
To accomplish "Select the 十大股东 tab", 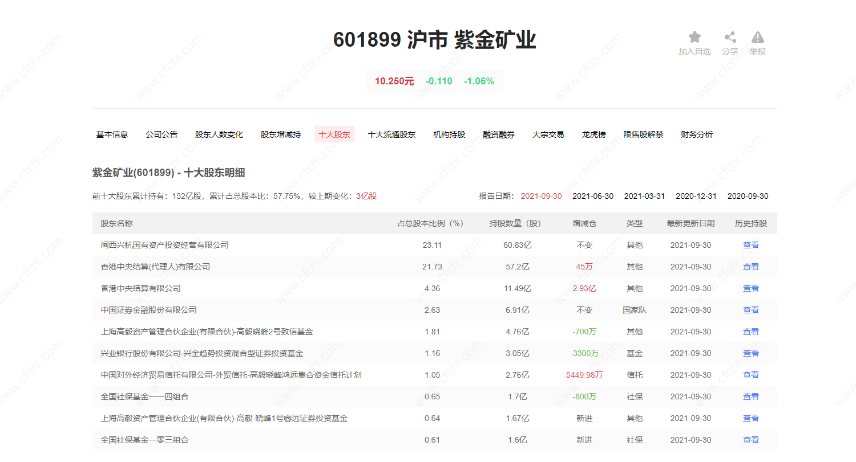I will (x=334, y=134).
